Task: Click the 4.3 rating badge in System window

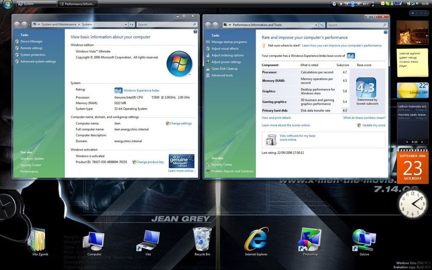Action: pyautogui.click(x=119, y=90)
